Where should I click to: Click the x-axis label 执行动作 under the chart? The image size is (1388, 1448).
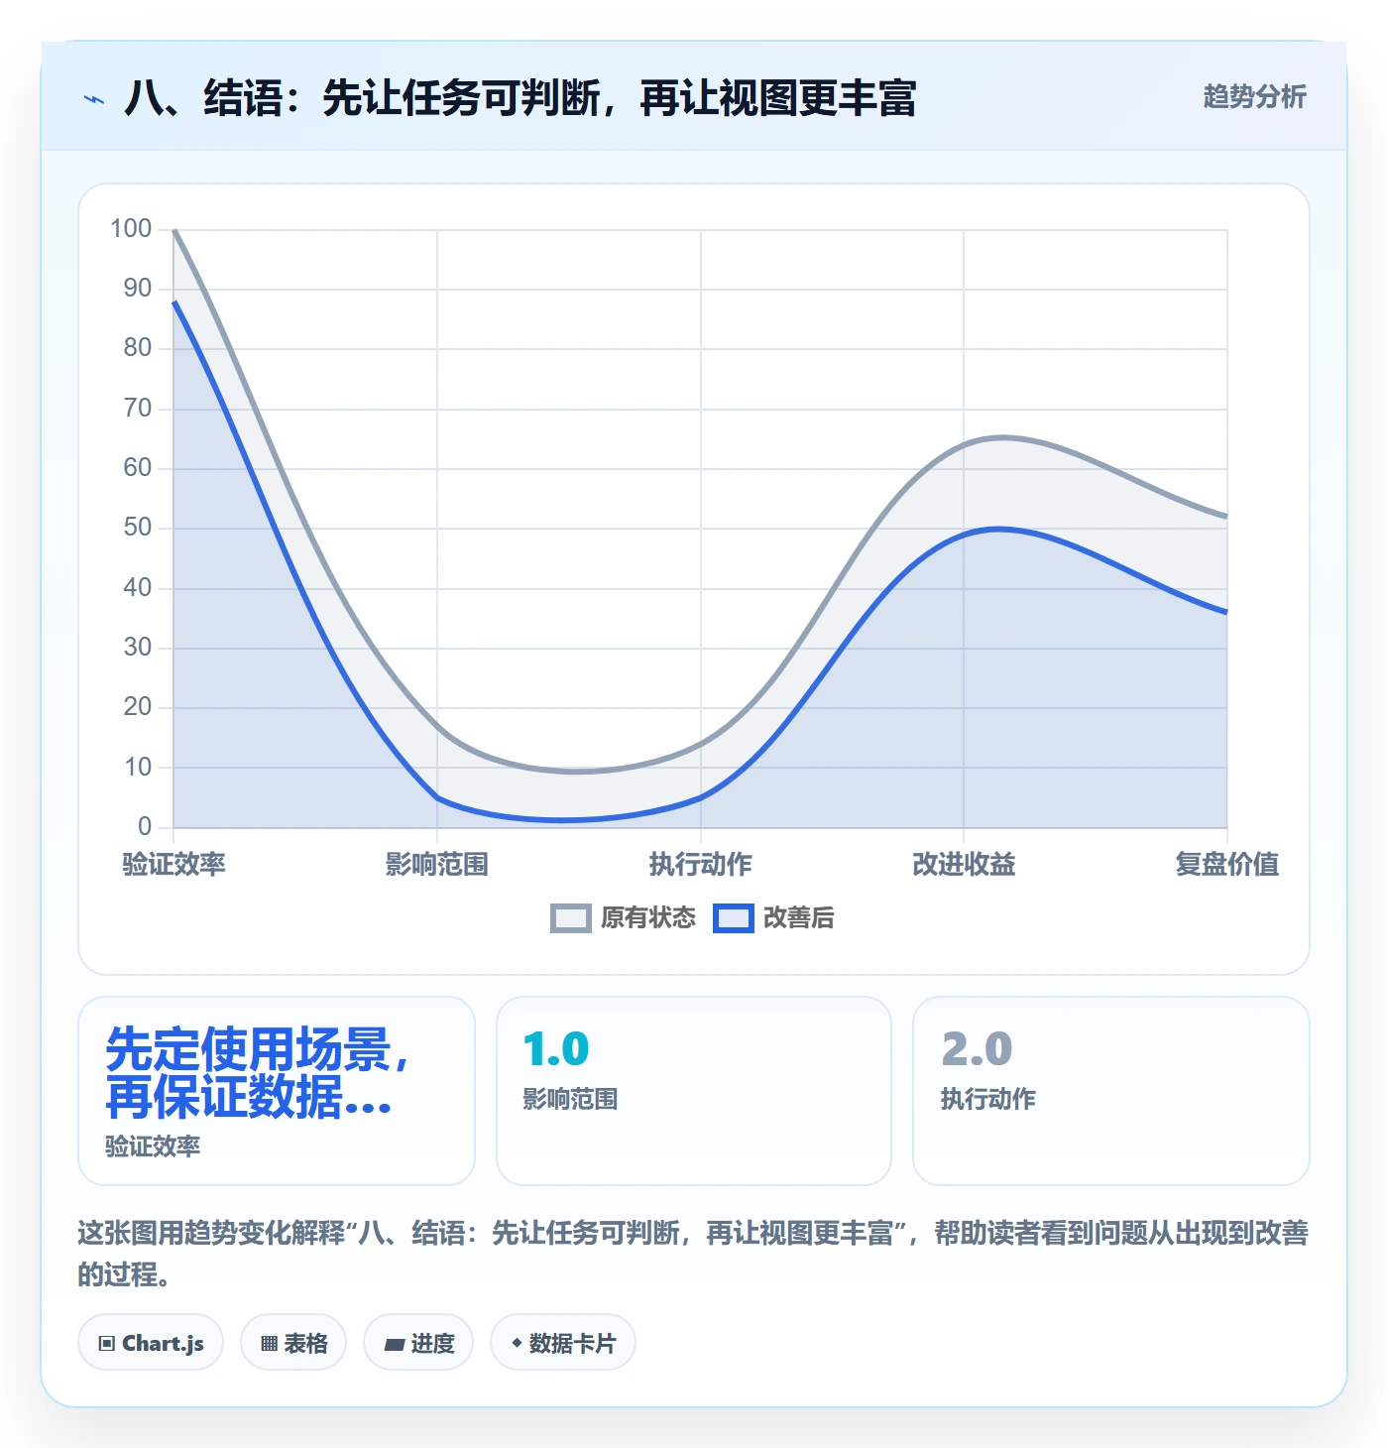click(x=700, y=864)
